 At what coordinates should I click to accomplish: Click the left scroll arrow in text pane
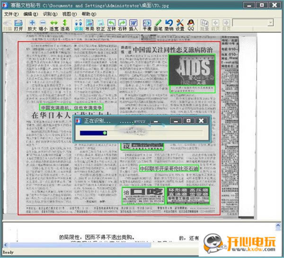point(5,245)
